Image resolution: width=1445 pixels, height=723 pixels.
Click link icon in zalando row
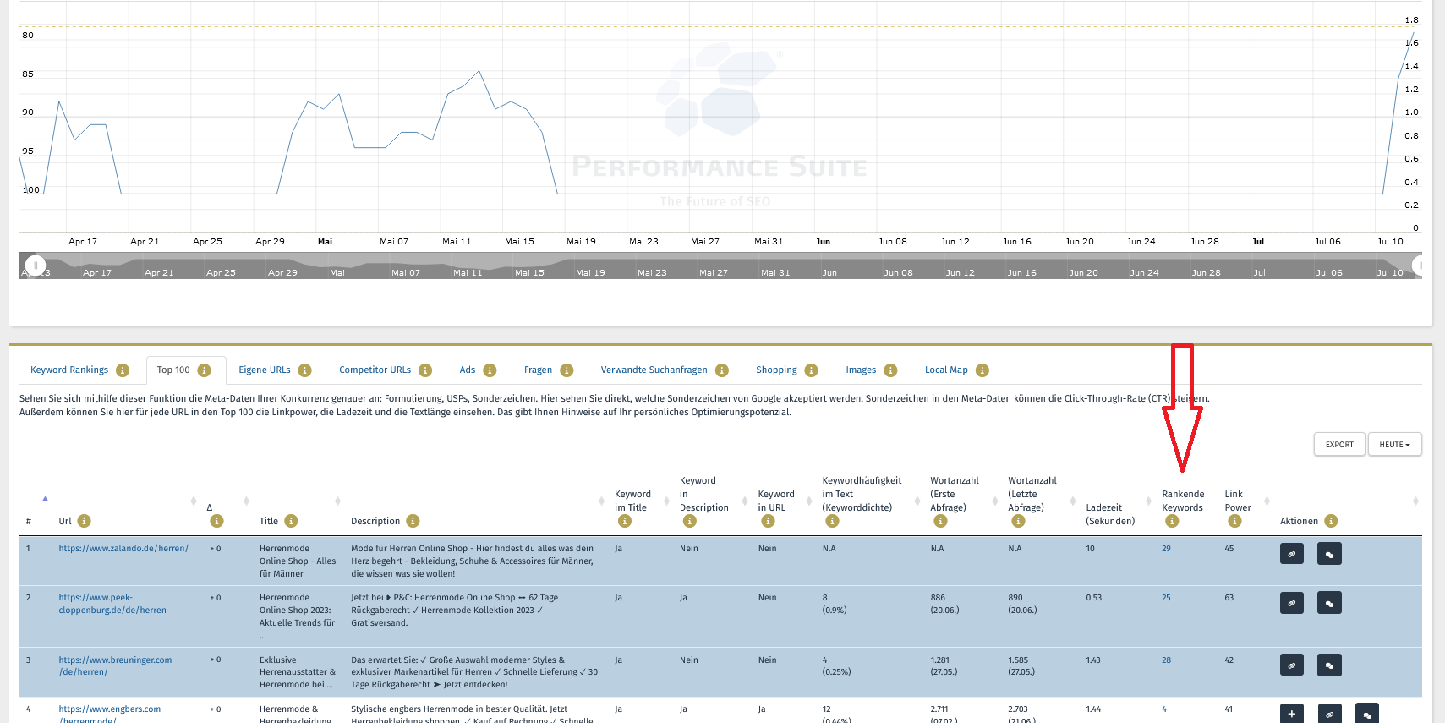[1292, 554]
